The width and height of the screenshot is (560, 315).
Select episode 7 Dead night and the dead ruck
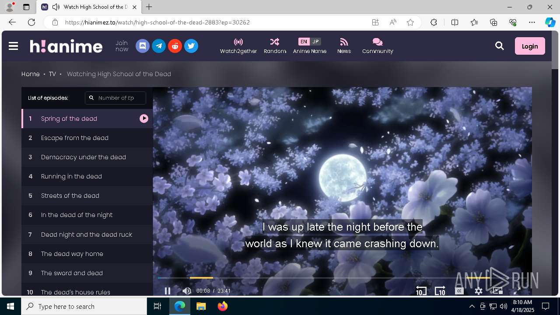point(87,234)
